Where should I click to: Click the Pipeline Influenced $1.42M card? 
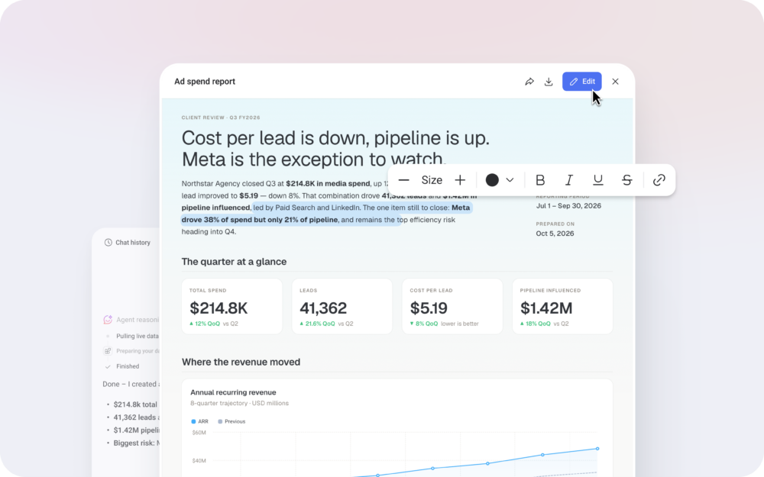click(x=562, y=306)
